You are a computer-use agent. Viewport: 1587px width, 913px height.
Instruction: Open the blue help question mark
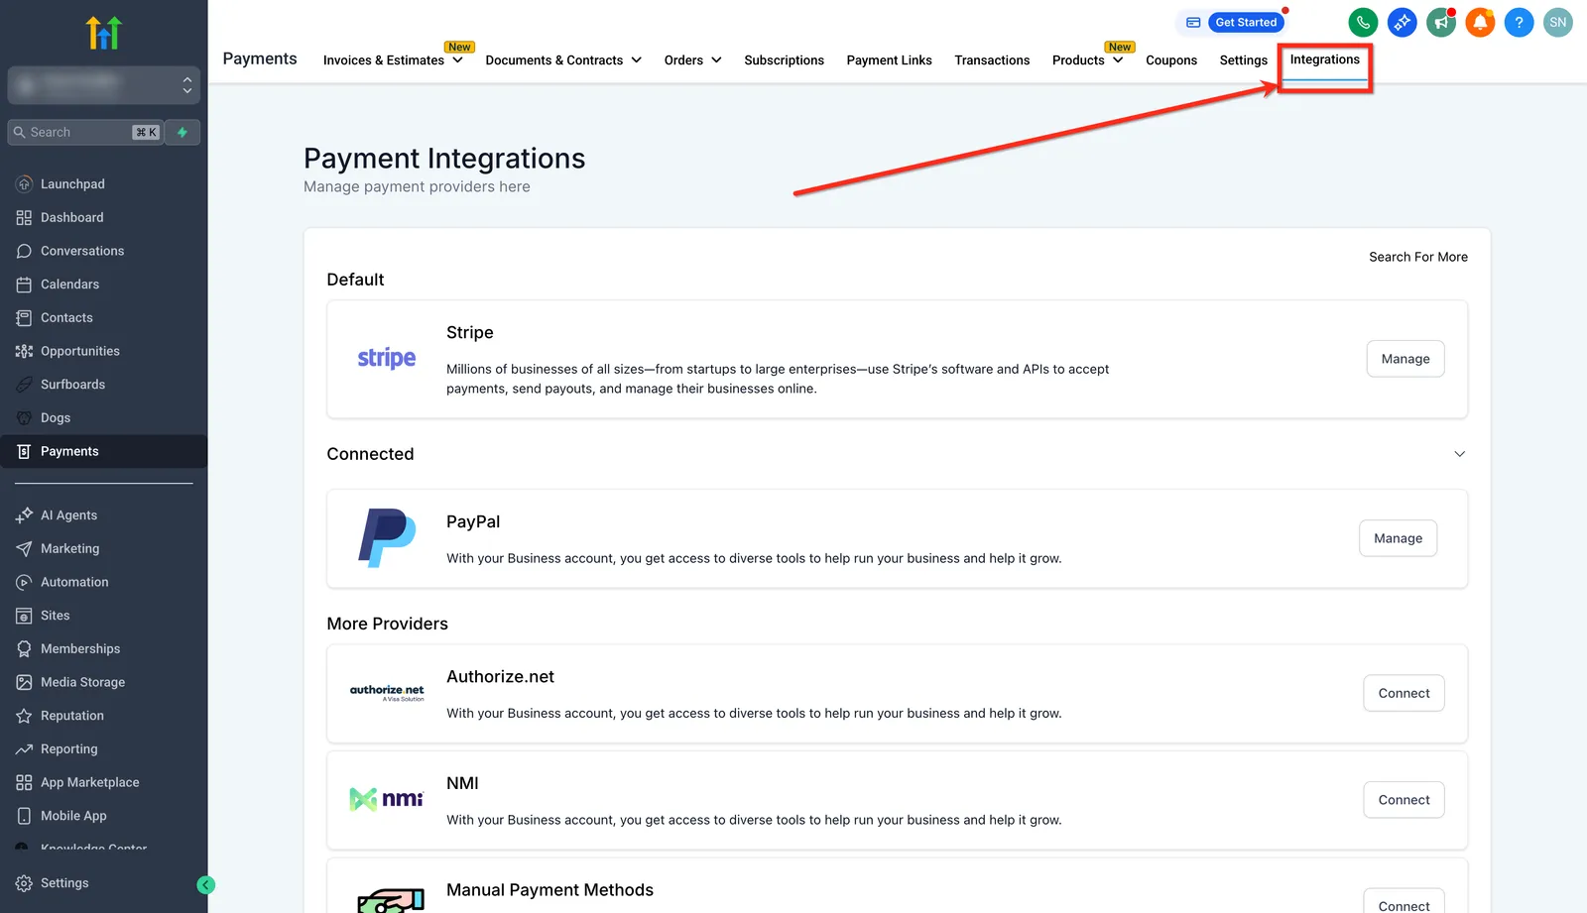pyautogui.click(x=1519, y=22)
